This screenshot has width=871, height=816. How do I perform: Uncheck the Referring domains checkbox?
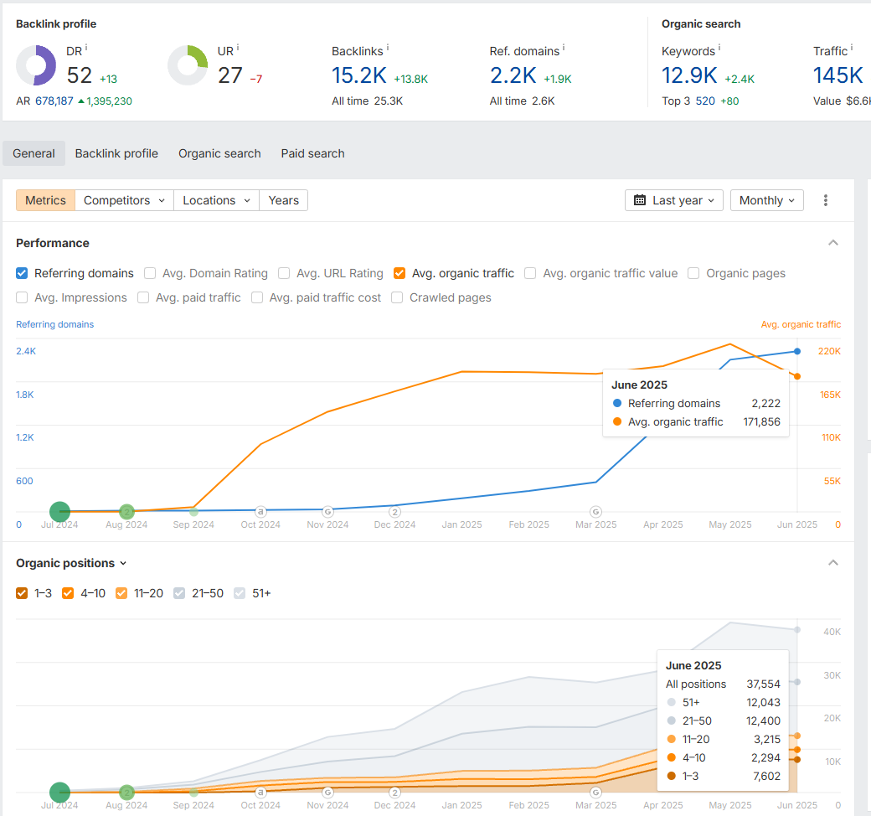[x=23, y=273]
